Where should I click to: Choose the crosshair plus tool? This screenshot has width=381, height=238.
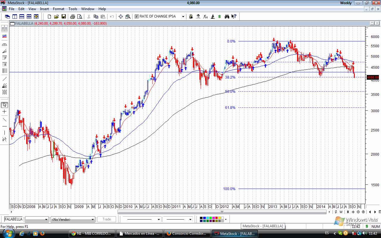pyautogui.click(x=4, y=112)
